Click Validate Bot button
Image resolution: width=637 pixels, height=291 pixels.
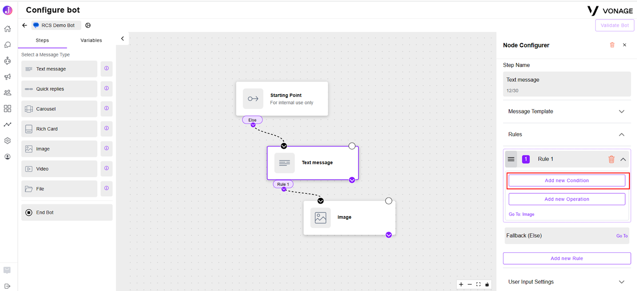[615, 25]
